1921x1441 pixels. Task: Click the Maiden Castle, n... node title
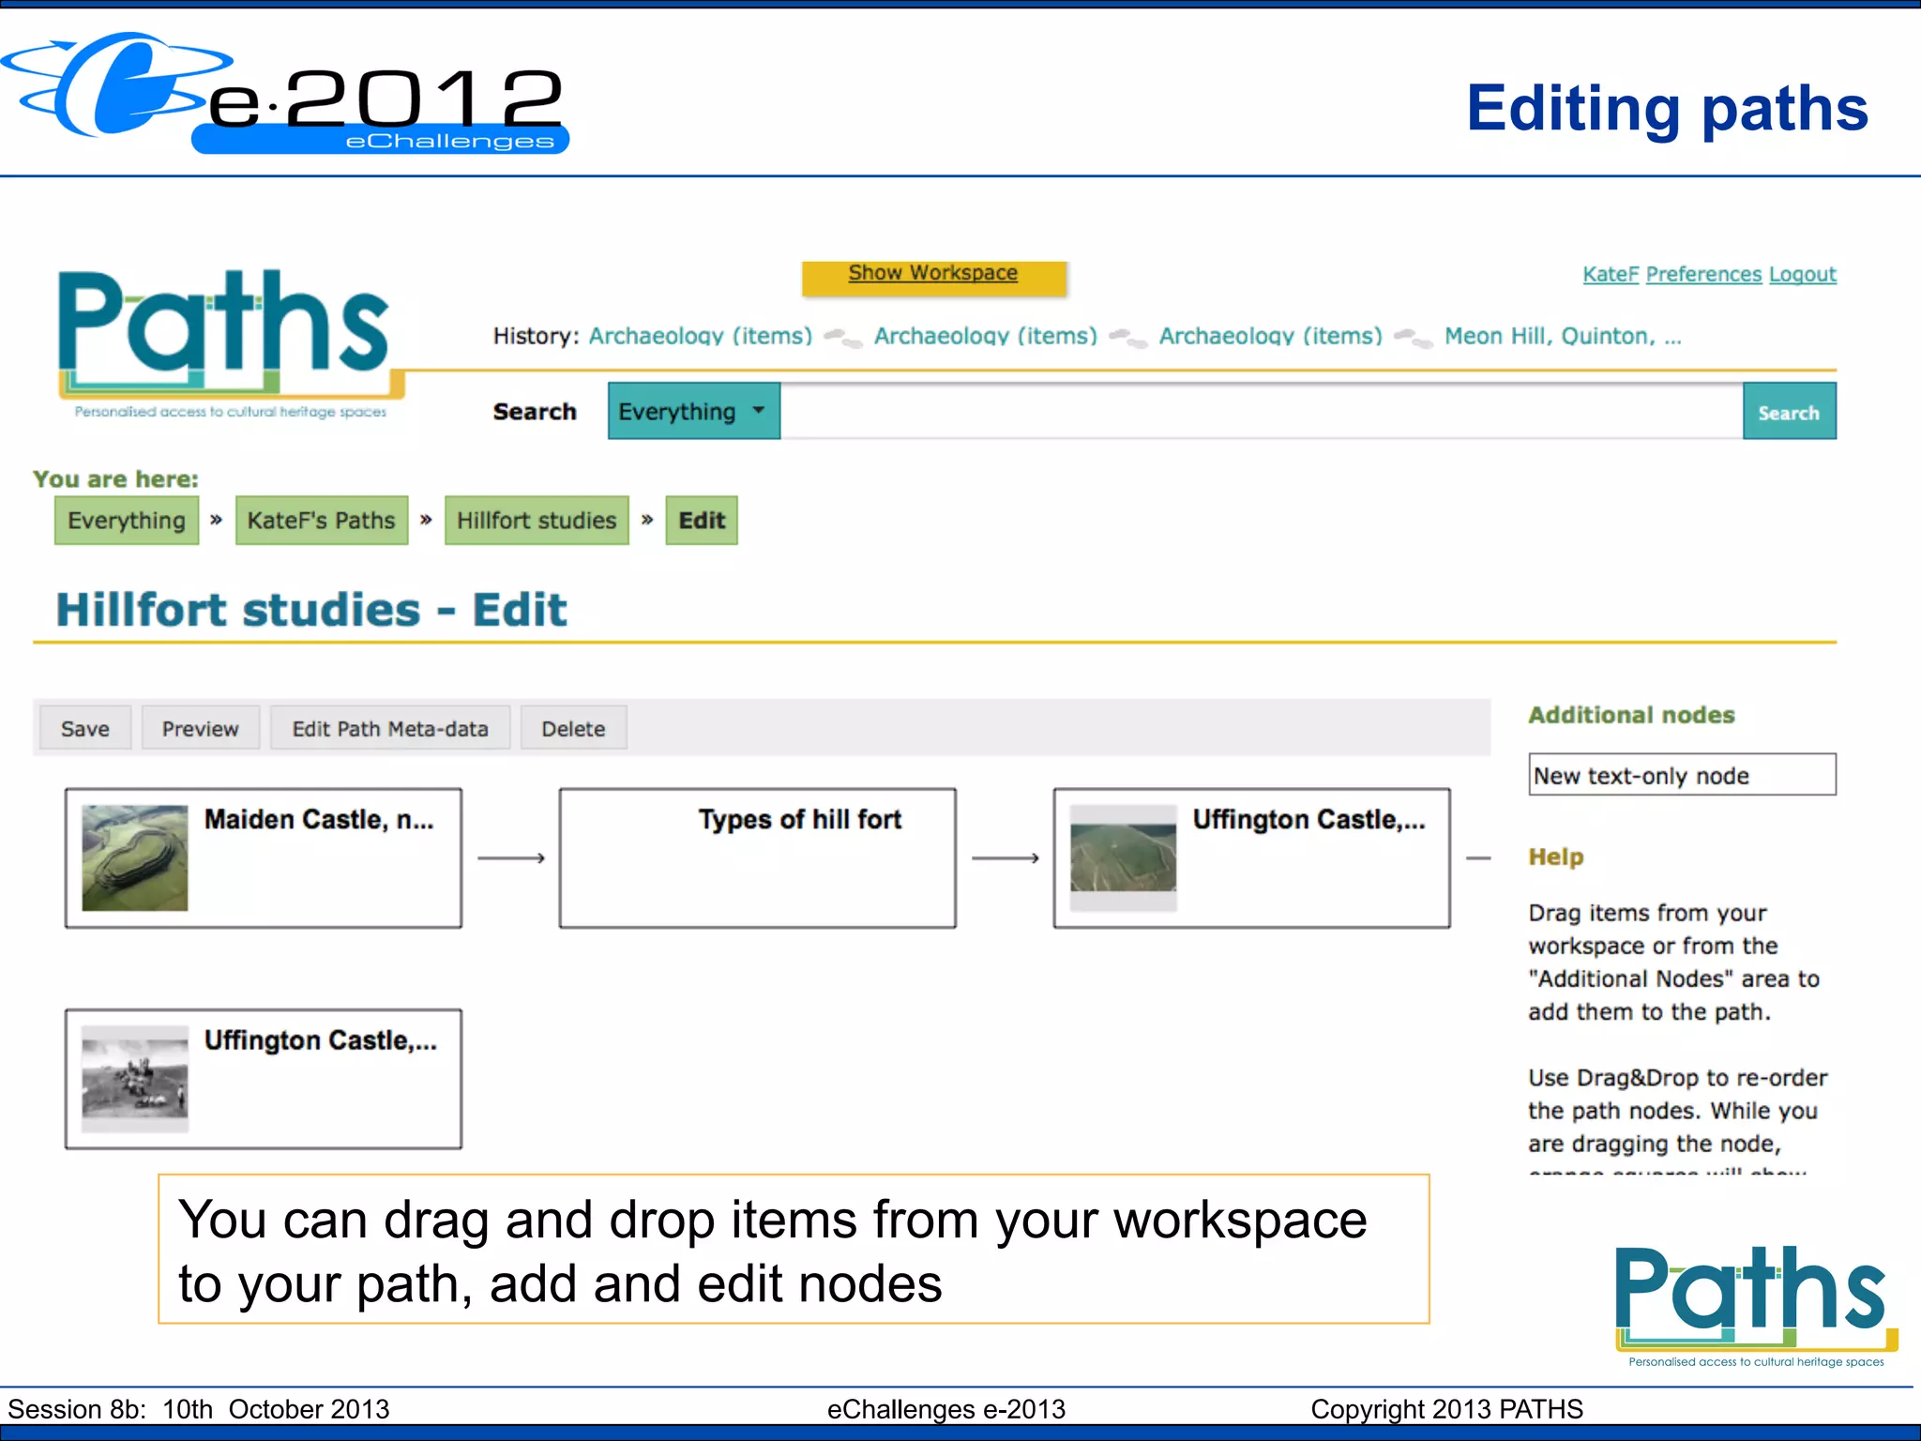click(319, 820)
